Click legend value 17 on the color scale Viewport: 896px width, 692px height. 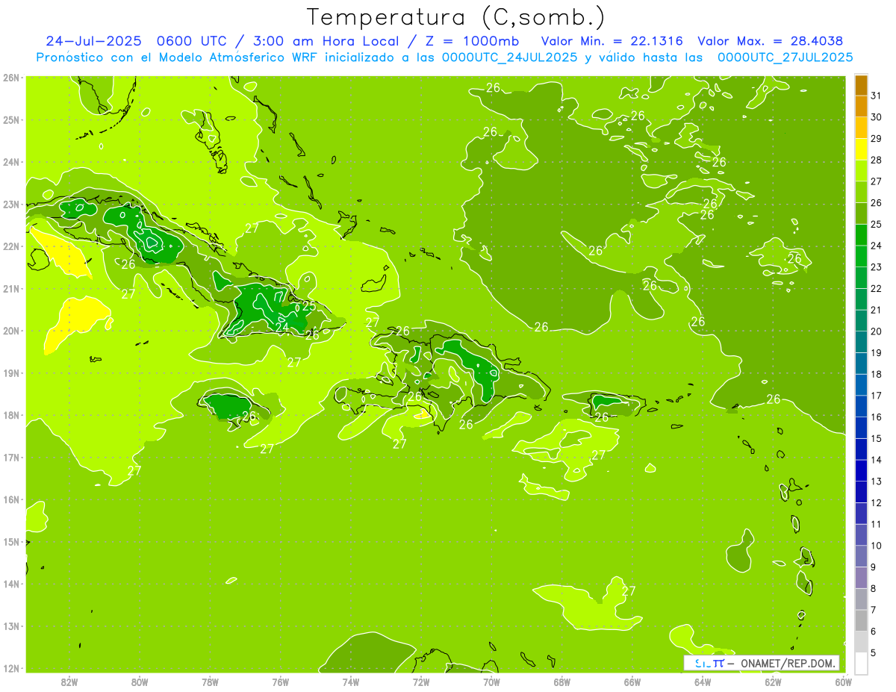pos(877,396)
